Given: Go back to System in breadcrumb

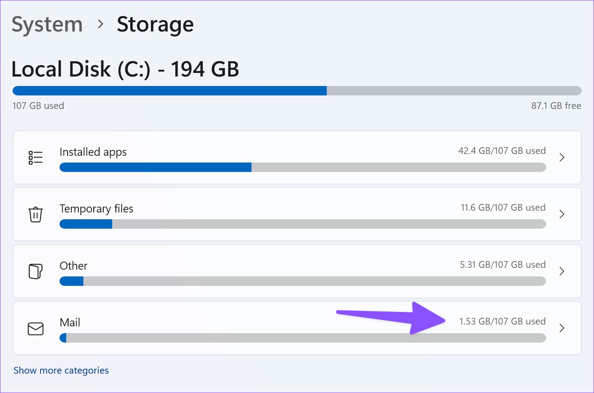Looking at the screenshot, I should (47, 25).
